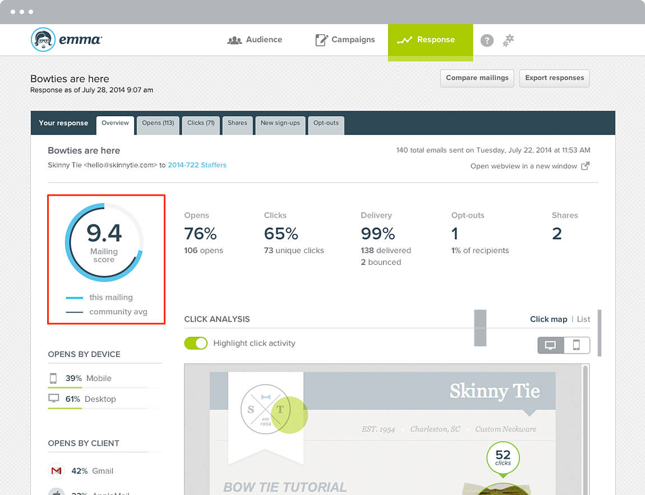Screen dimensions: 645x495
Task: Click the Export responses button
Action: [554, 78]
